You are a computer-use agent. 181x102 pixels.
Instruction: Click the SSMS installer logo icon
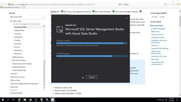tap(60, 29)
